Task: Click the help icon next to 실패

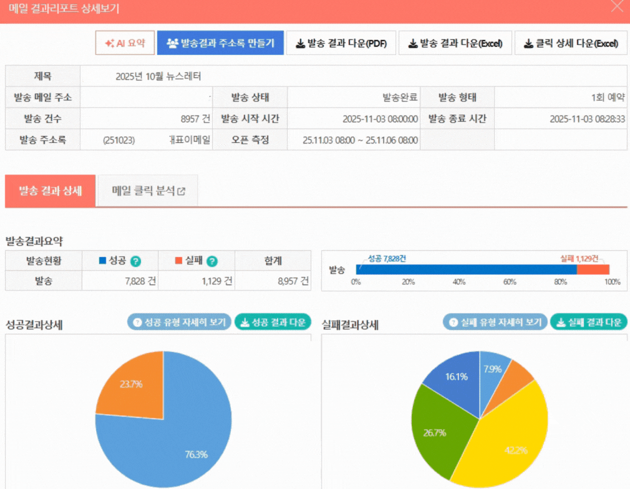Action: click(212, 261)
